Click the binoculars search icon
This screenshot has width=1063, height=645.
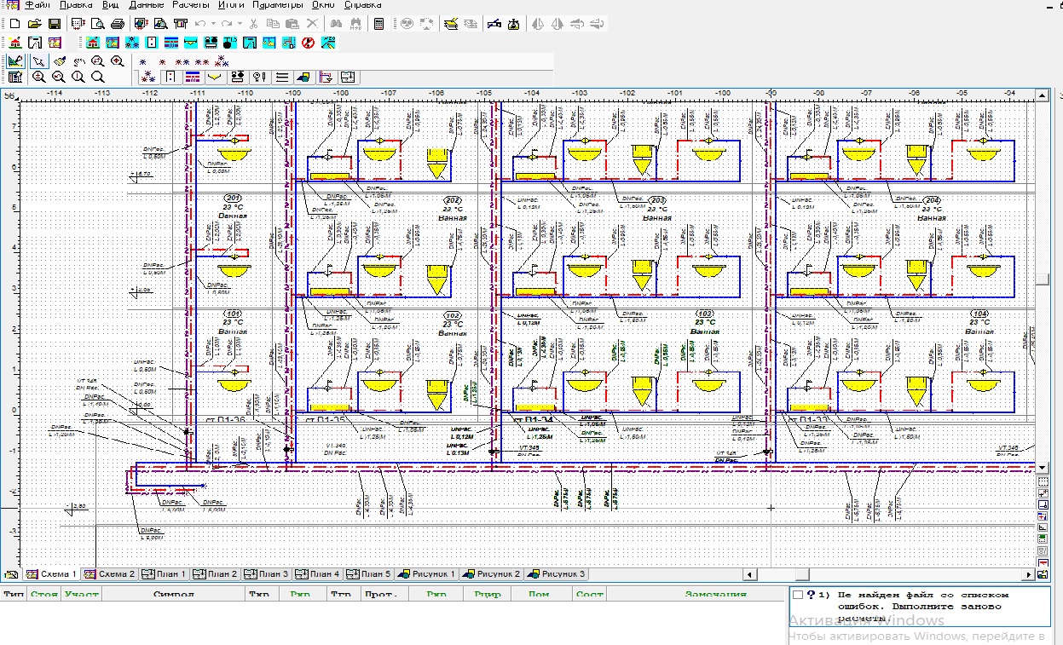[x=336, y=24]
